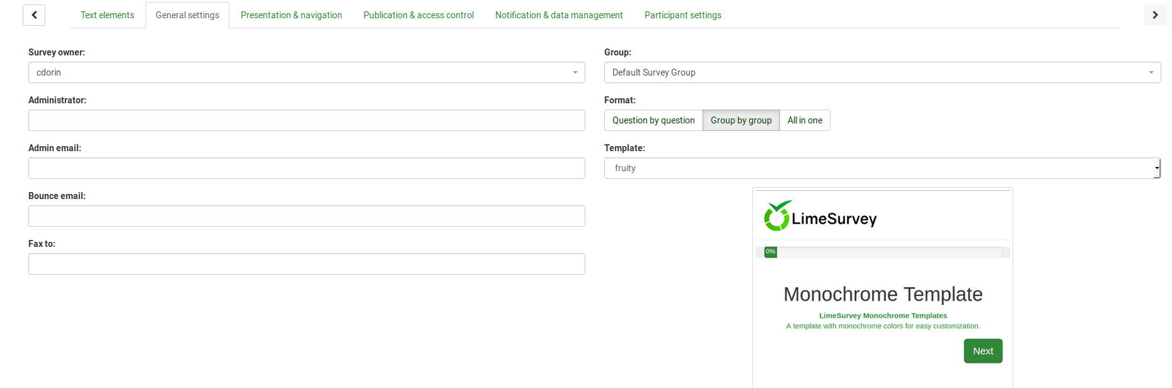Open Notification & data management tab
The width and height of the screenshot is (1172, 388).
pyautogui.click(x=559, y=15)
